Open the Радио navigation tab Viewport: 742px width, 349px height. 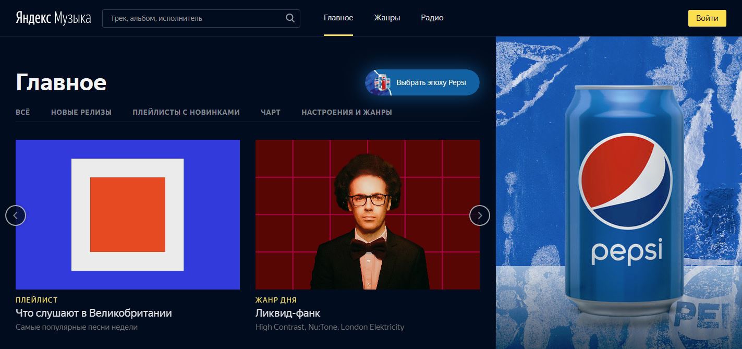tap(432, 18)
